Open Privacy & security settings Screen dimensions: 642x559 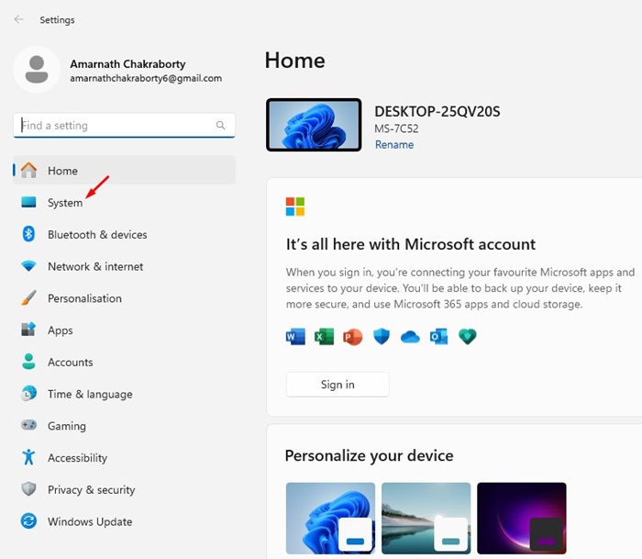point(125,489)
